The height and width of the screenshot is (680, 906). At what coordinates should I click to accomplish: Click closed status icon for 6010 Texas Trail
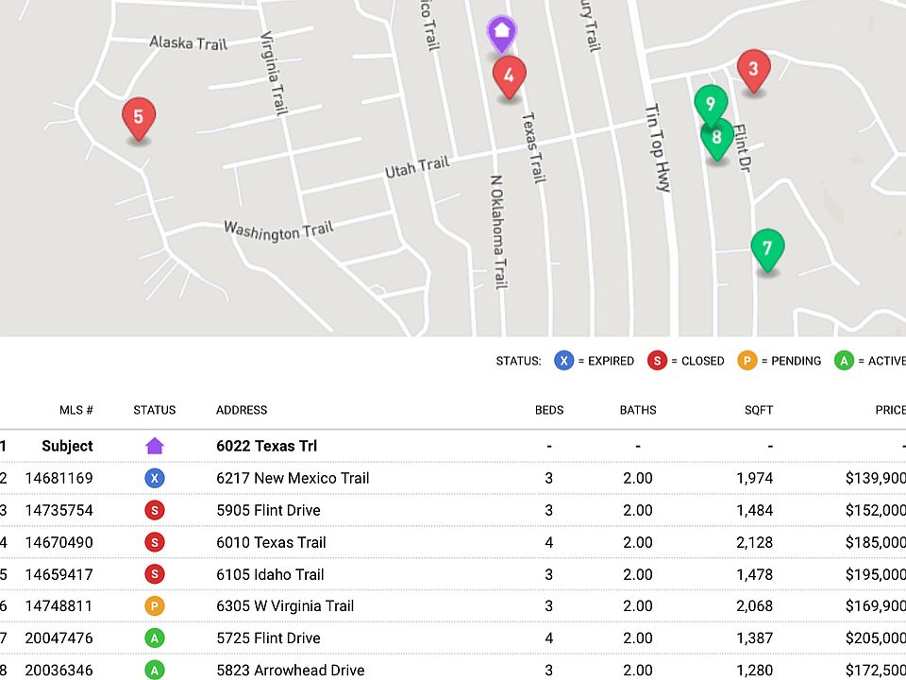(154, 542)
